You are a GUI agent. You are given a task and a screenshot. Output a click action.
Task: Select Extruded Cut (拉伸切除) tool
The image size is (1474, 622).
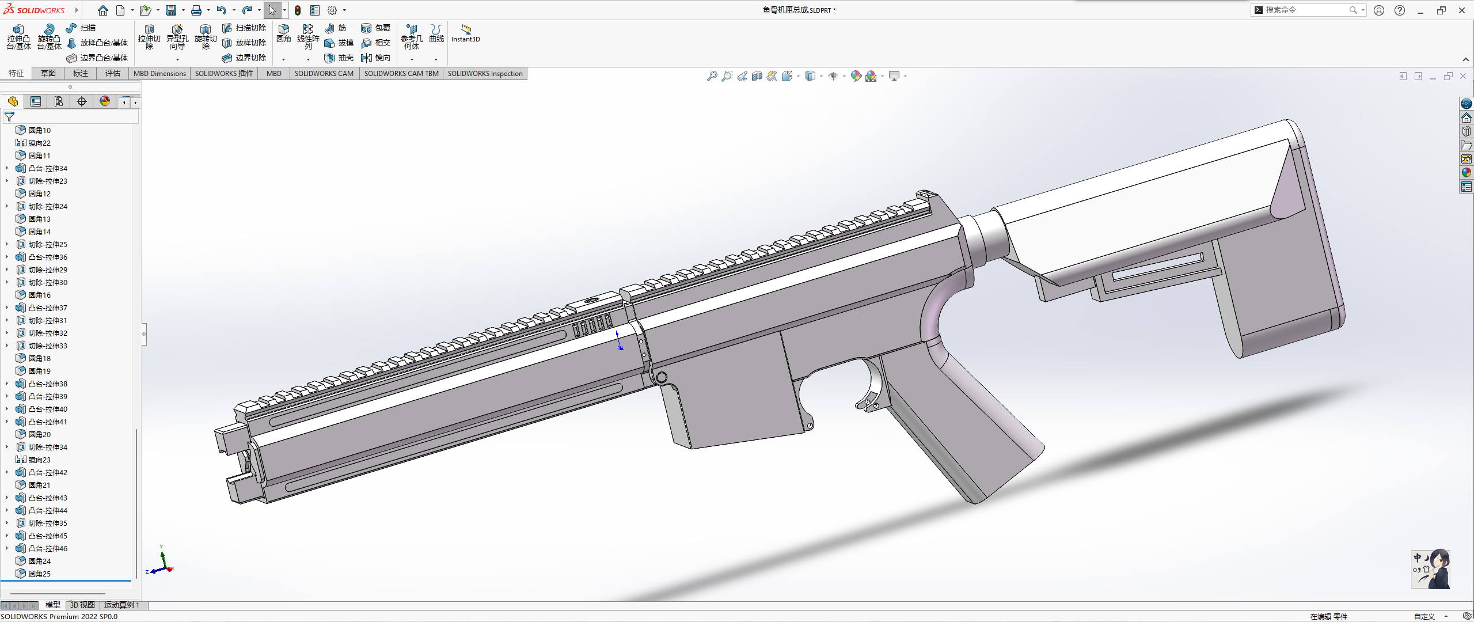149,37
